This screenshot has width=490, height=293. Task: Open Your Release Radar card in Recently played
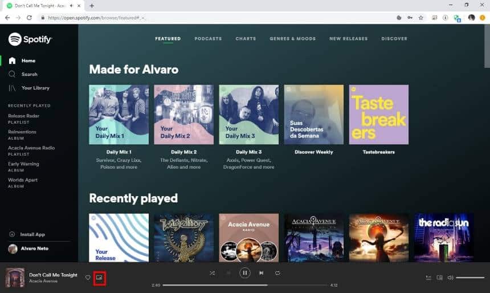[x=119, y=238]
